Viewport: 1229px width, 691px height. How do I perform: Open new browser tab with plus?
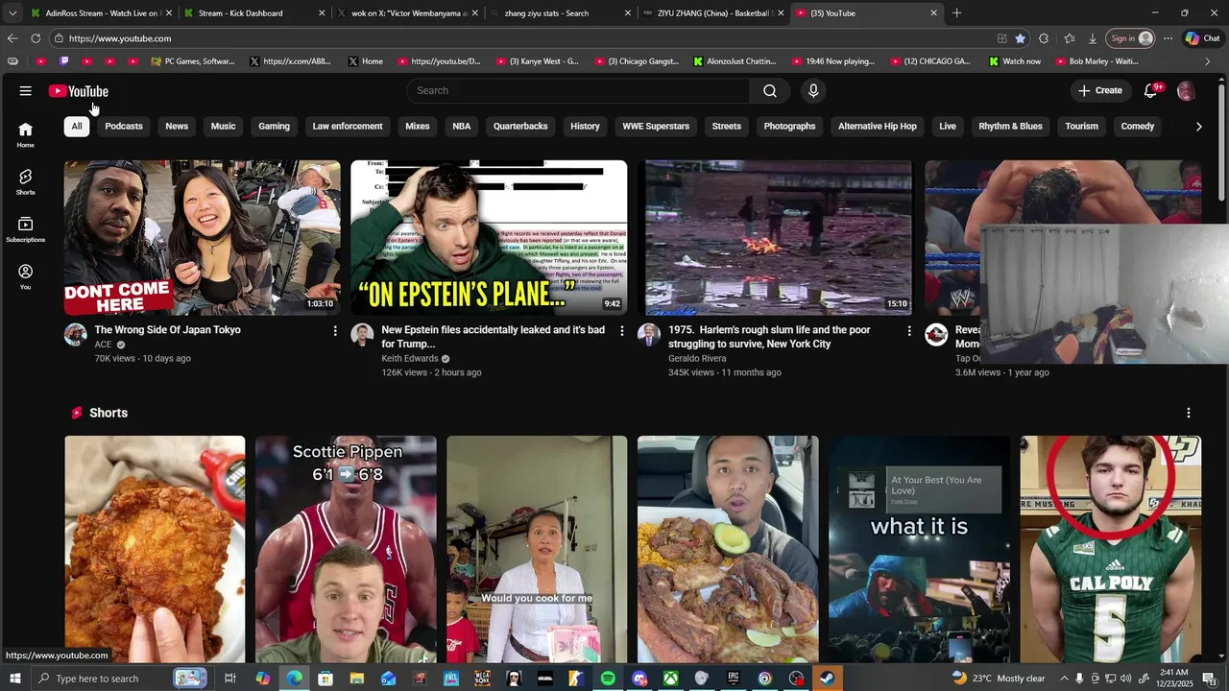click(x=956, y=13)
